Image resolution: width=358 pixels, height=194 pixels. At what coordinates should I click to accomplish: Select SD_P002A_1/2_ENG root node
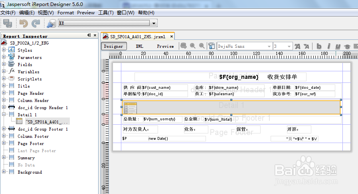tap(29, 43)
